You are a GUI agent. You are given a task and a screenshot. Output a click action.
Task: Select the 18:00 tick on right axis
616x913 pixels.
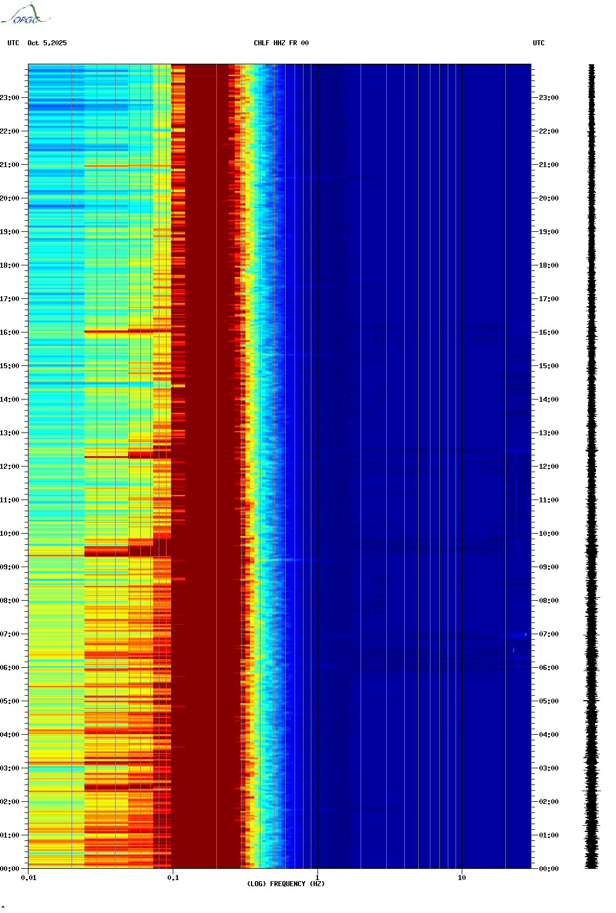pos(548,265)
